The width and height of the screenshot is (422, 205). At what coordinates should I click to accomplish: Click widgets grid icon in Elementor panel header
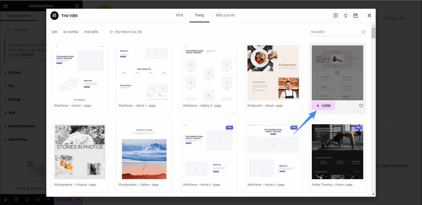coord(77,6)
